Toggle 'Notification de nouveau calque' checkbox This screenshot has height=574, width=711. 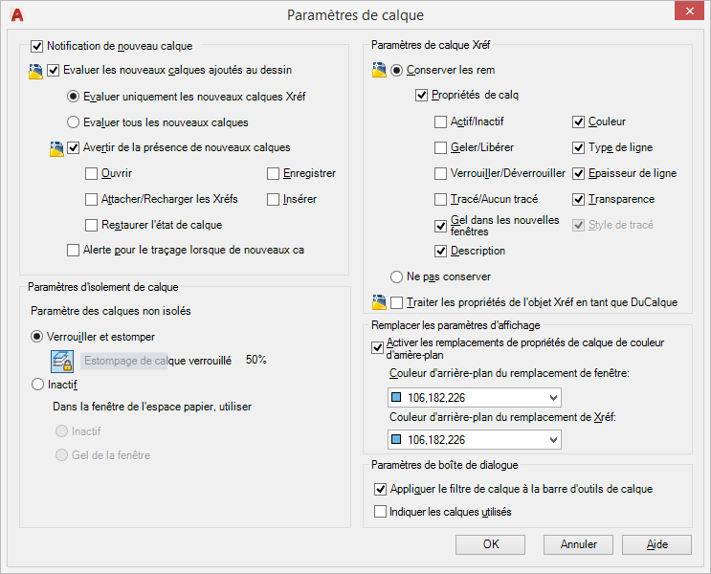[37, 45]
